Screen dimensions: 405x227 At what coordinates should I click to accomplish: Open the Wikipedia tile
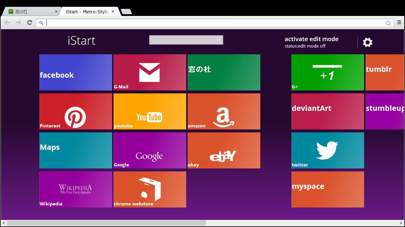75,189
